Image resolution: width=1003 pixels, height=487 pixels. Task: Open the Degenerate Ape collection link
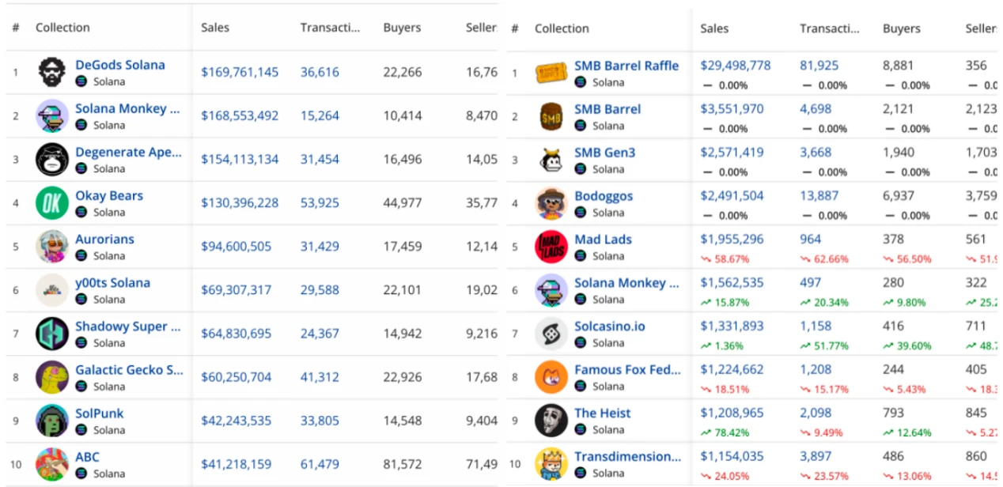[x=128, y=153]
